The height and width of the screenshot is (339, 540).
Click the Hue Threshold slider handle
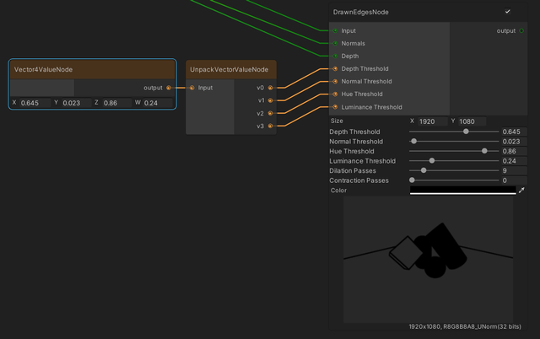pos(484,151)
